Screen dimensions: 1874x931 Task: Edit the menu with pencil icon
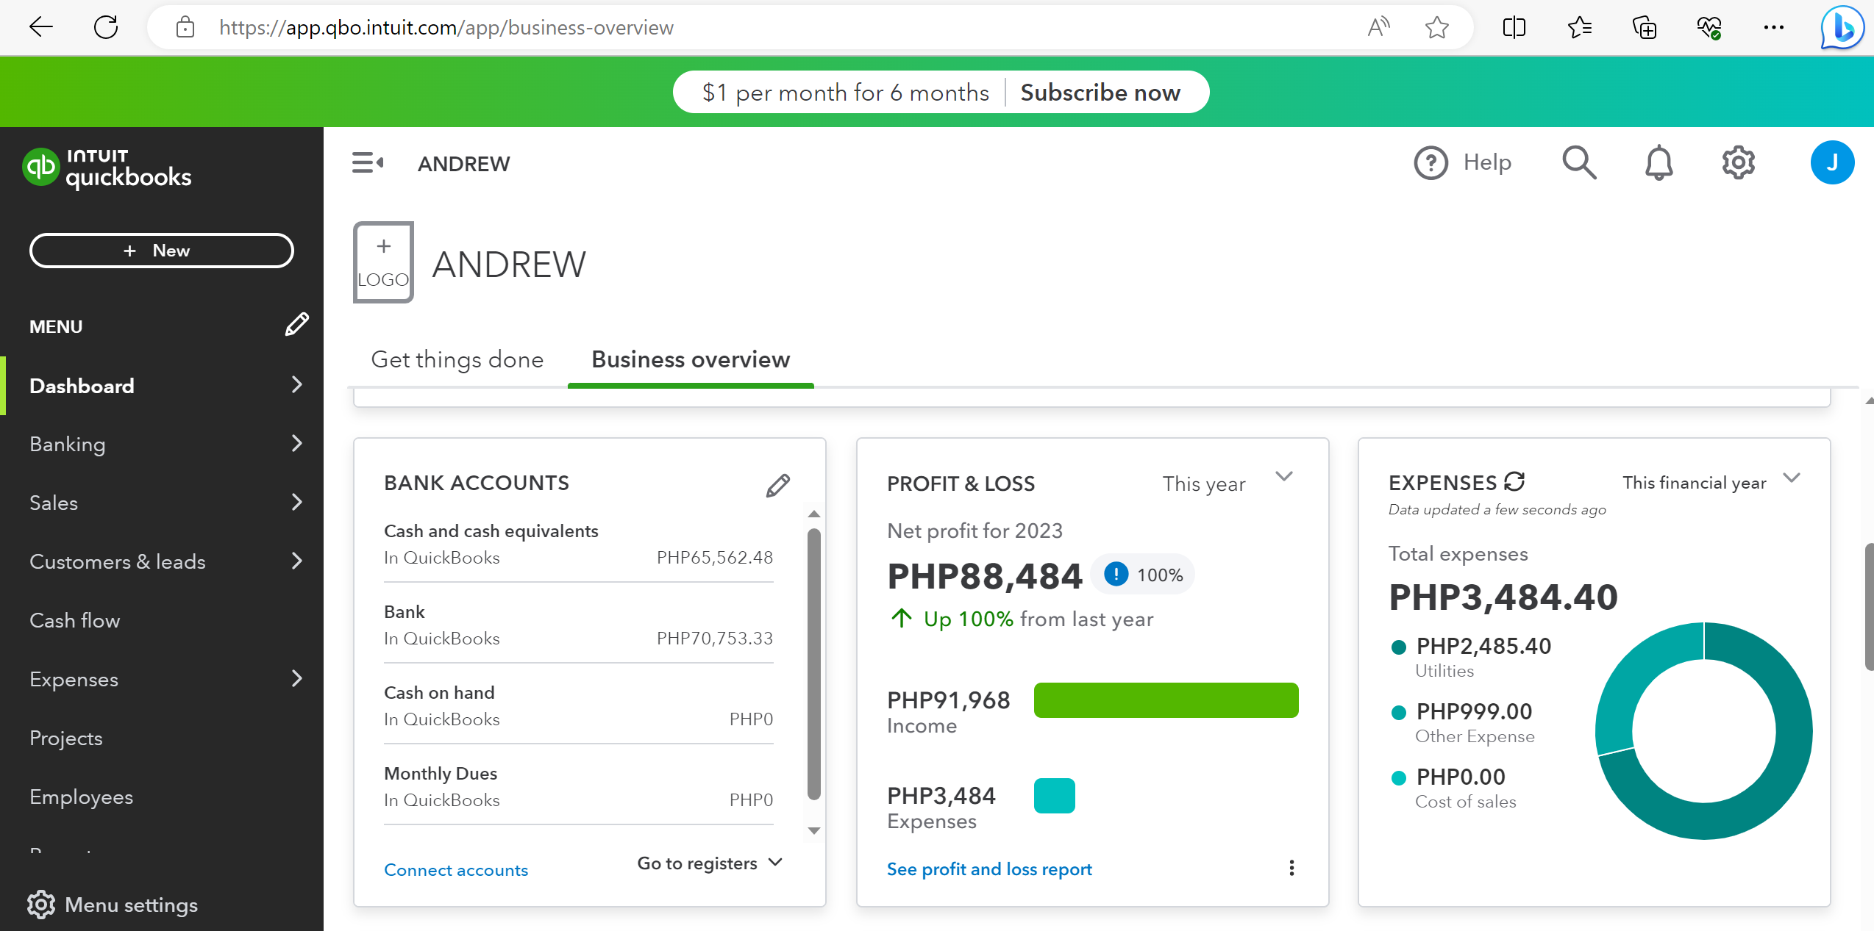coord(296,325)
